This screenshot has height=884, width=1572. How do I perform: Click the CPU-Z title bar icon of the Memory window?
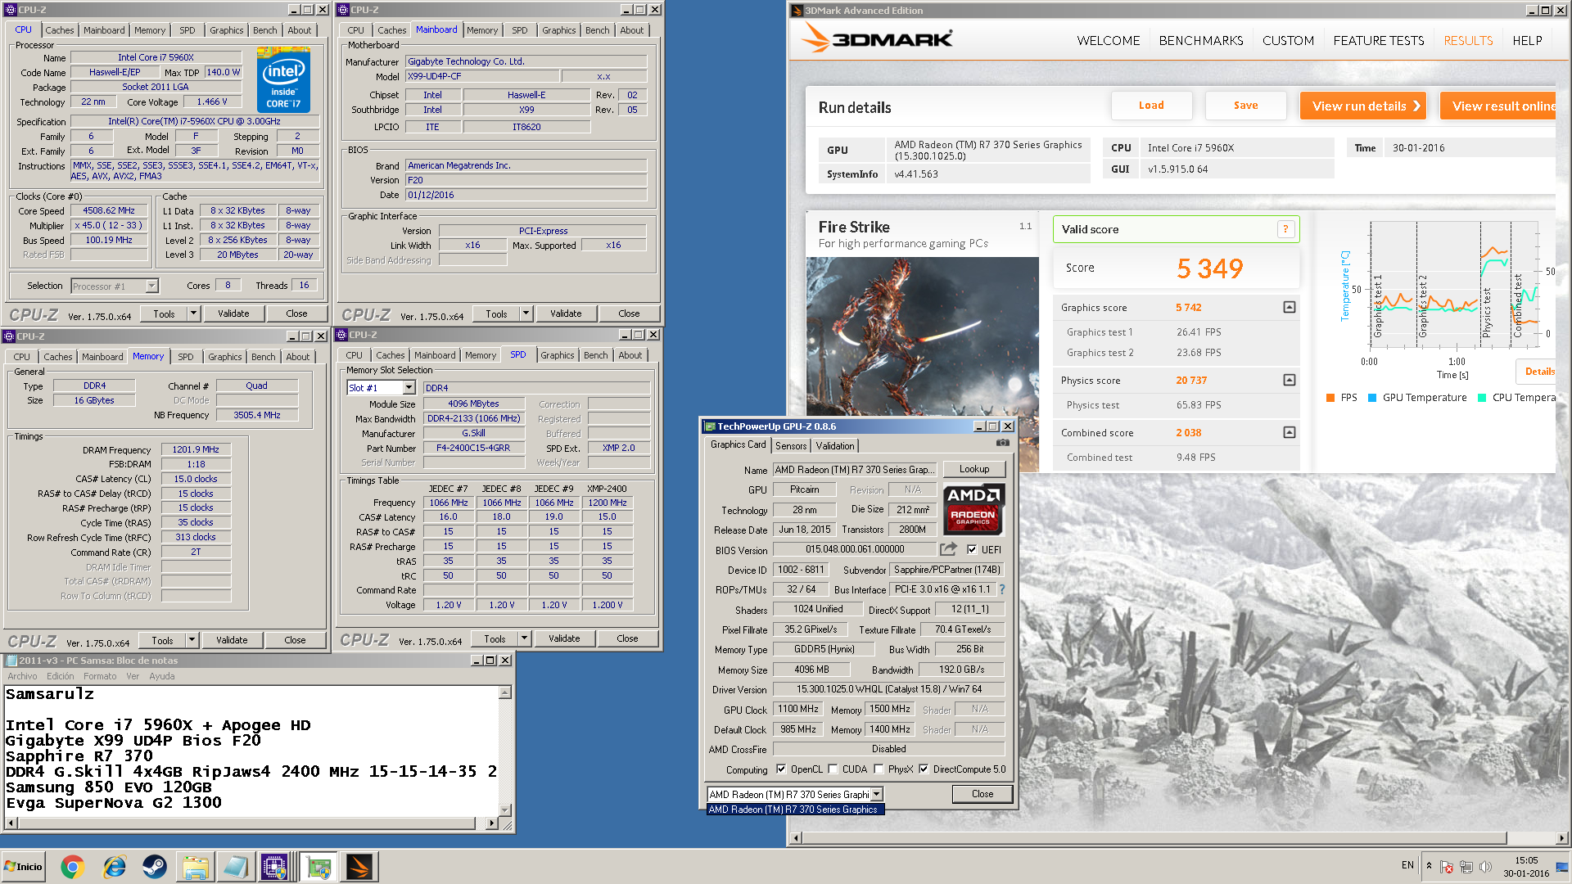(x=8, y=336)
